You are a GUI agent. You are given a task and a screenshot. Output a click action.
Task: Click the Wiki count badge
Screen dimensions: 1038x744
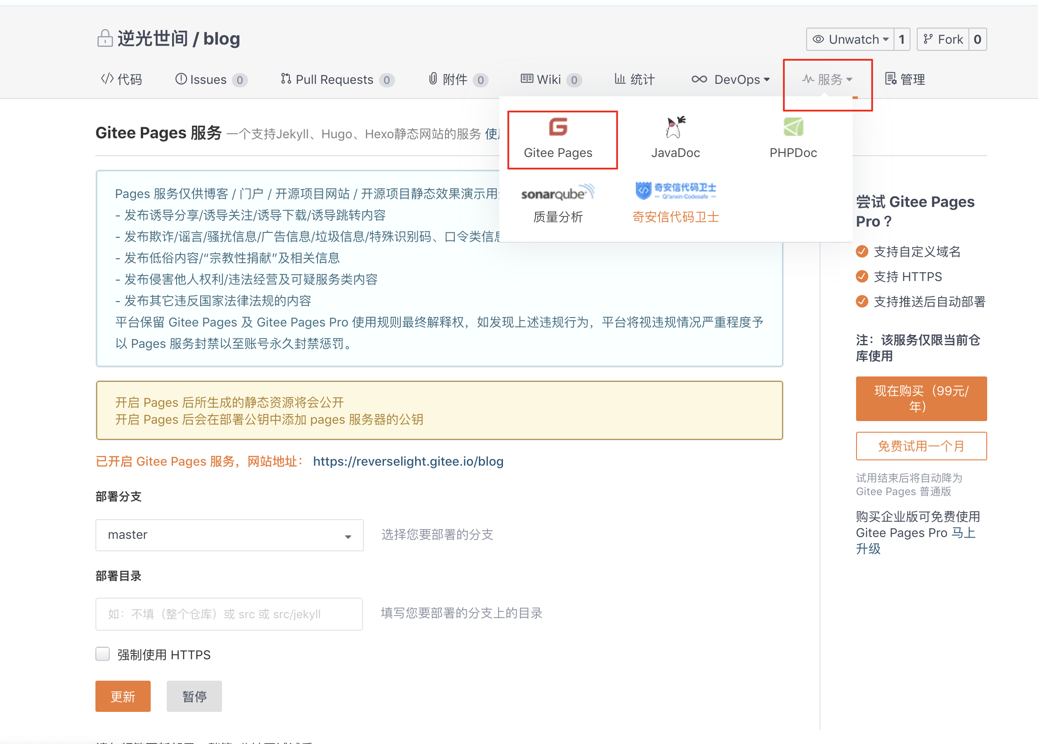click(x=574, y=80)
